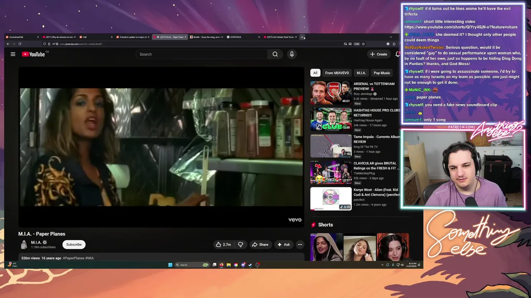Open the more actions three-dot menu
This screenshot has height=298, width=531.
point(300,245)
